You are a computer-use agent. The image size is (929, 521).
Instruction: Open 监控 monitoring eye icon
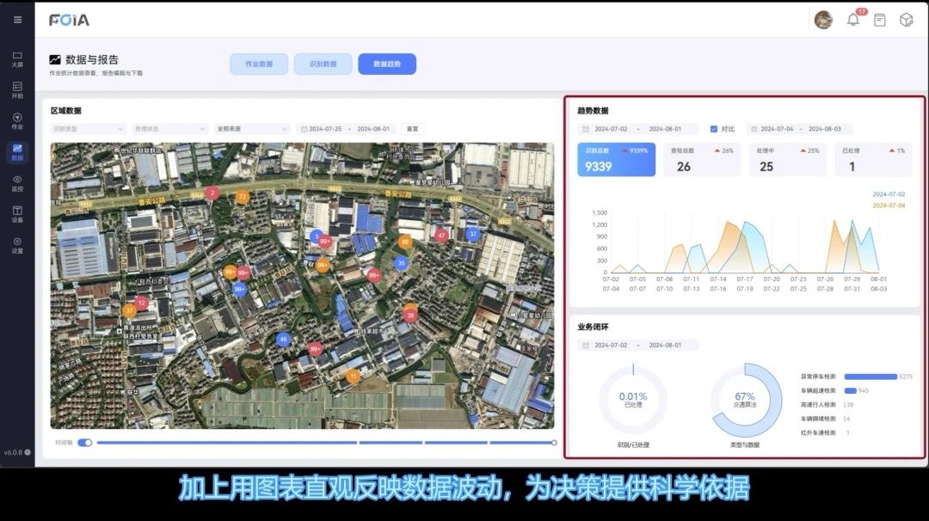coord(17,182)
